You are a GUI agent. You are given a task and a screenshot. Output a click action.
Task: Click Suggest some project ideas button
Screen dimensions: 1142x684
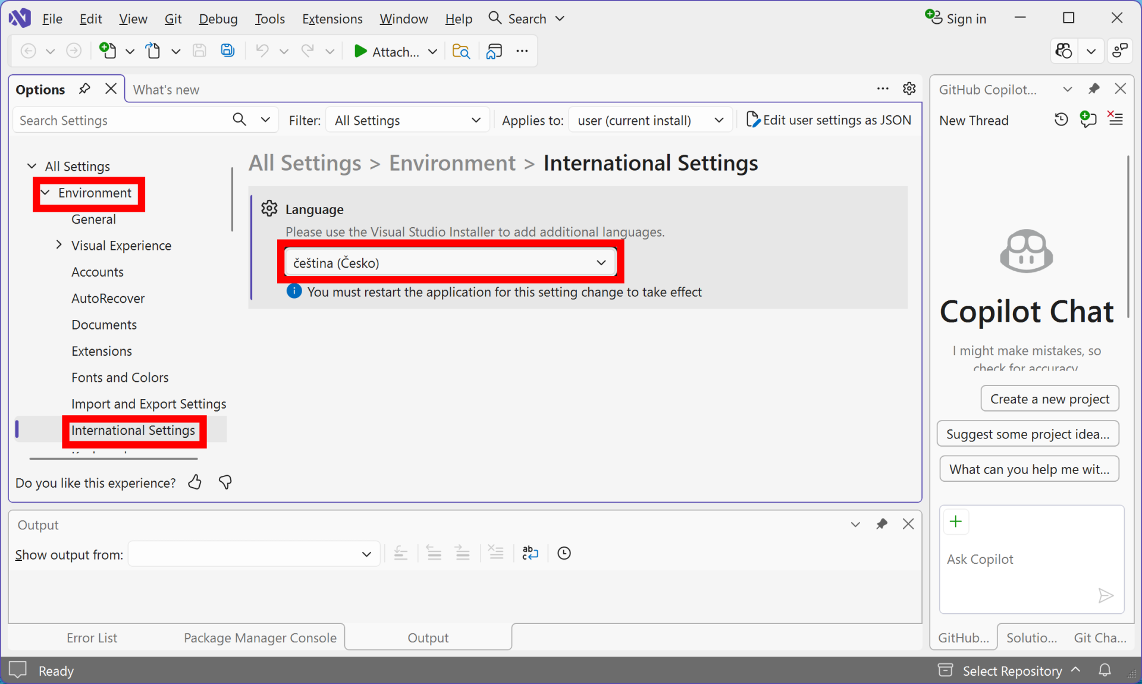[x=1028, y=434]
